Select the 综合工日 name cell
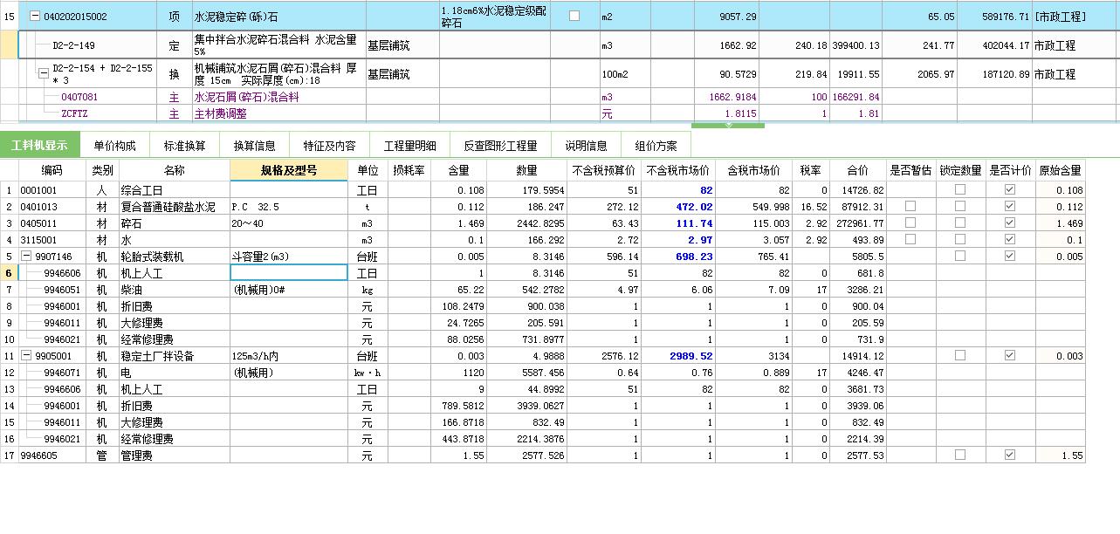Screen dimensions: 1120x534 174,190
